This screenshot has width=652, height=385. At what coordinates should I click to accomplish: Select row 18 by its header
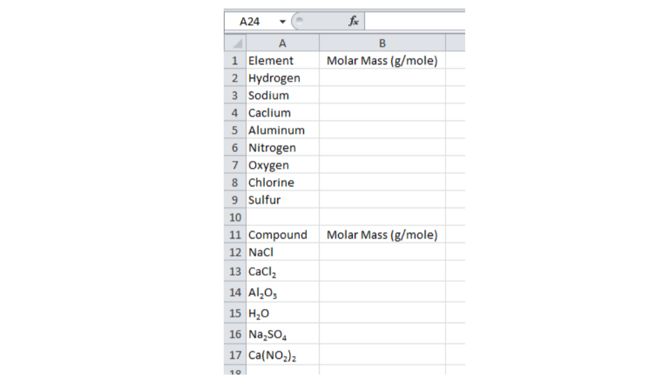(234, 372)
